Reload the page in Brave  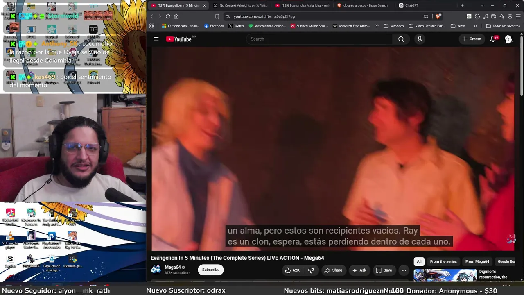coord(168,16)
